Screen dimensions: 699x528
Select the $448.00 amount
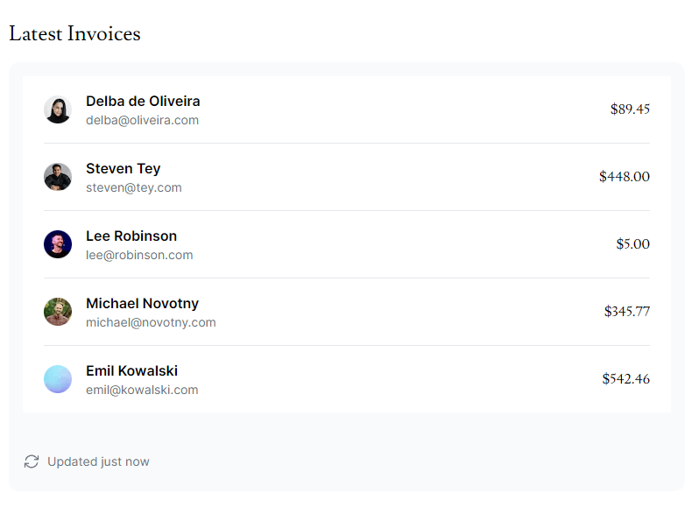click(x=624, y=177)
